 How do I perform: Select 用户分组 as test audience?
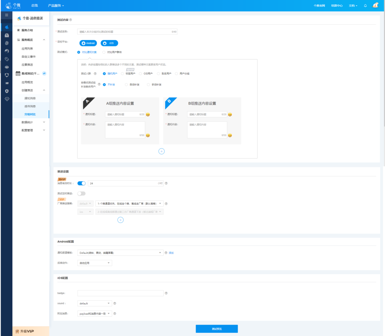(x=182, y=74)
